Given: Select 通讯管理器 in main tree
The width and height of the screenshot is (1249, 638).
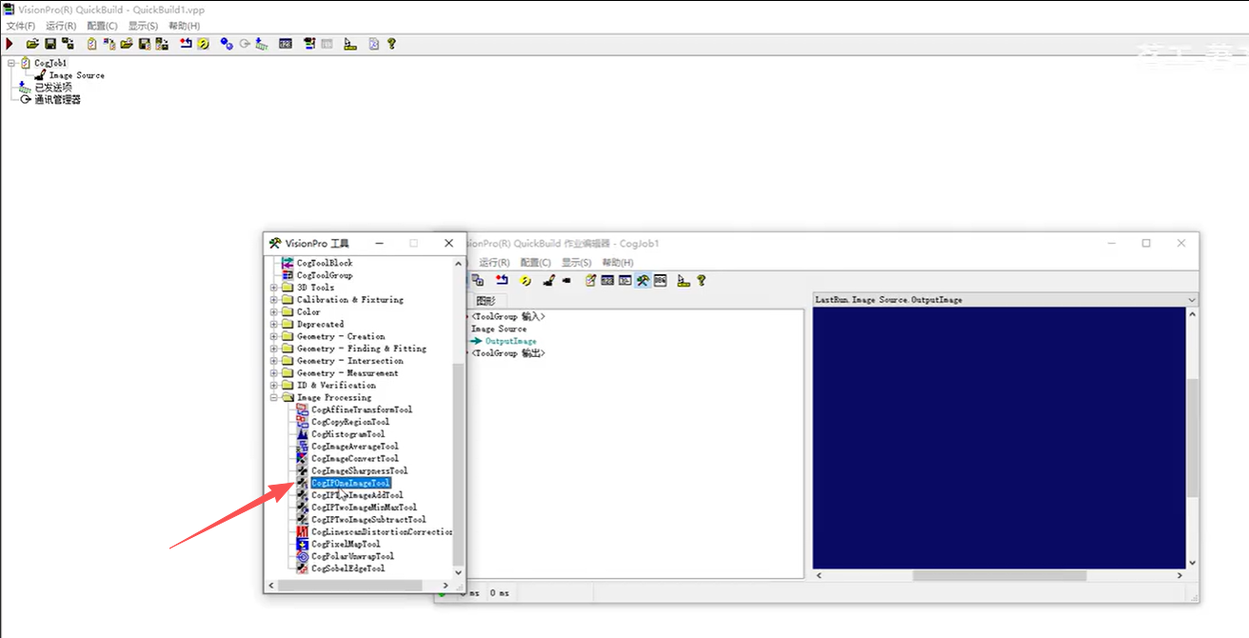Looking at the screenshot, I should pyautogui.click(x=57, y=99).
